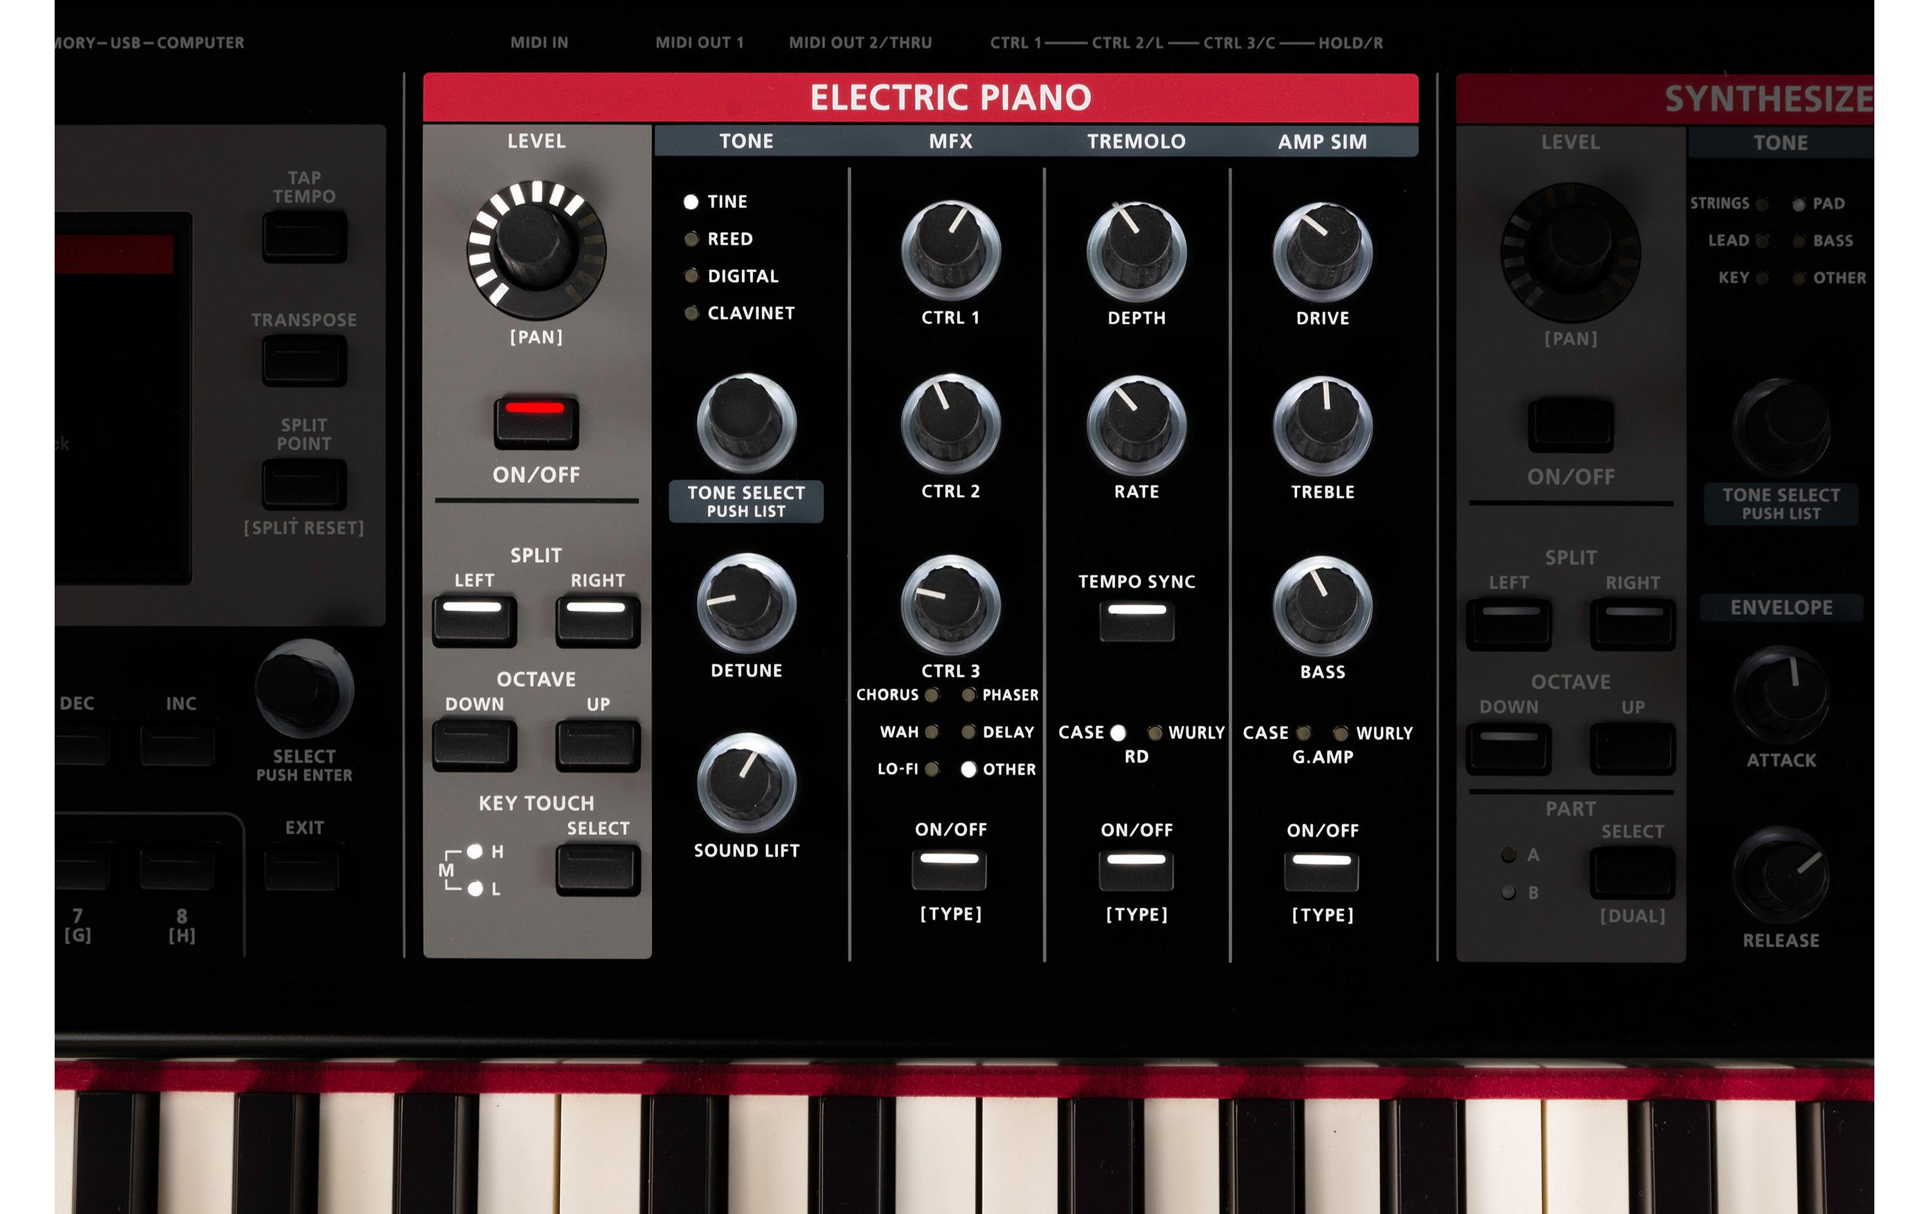Click the INC button
Screen dimensions: 1929x1214
(x=177, y=745)
